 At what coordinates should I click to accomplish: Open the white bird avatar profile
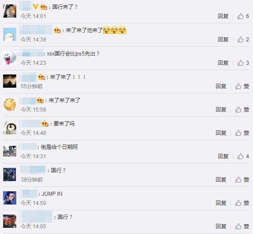click(10, 34)
